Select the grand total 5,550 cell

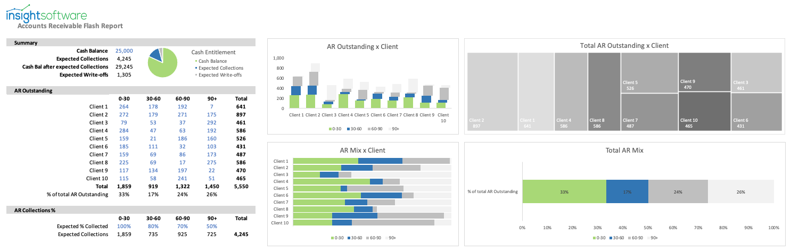click(241, 187)
